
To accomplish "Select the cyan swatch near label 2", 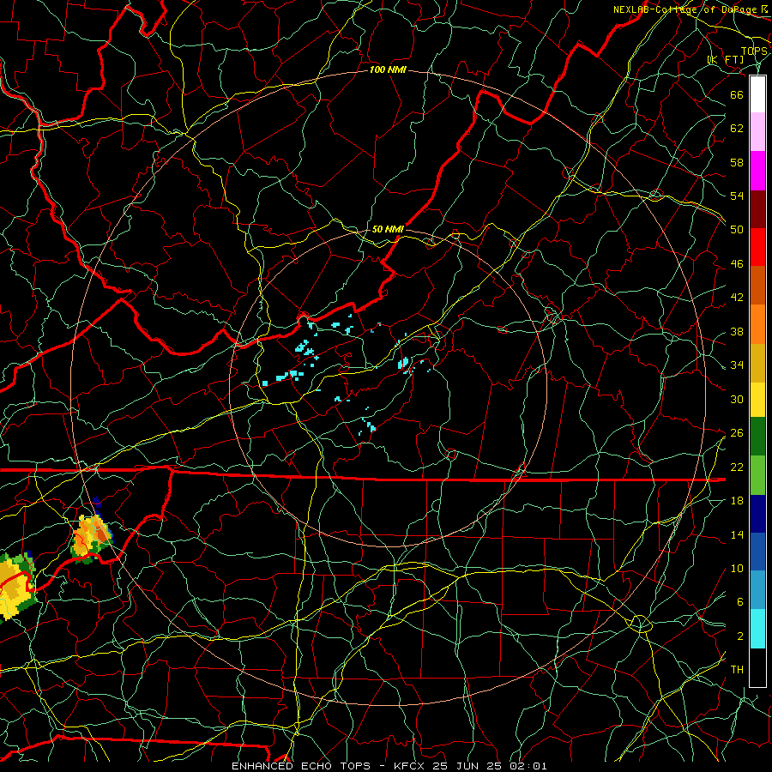I will pyautogui.click(x=757, y=629).
